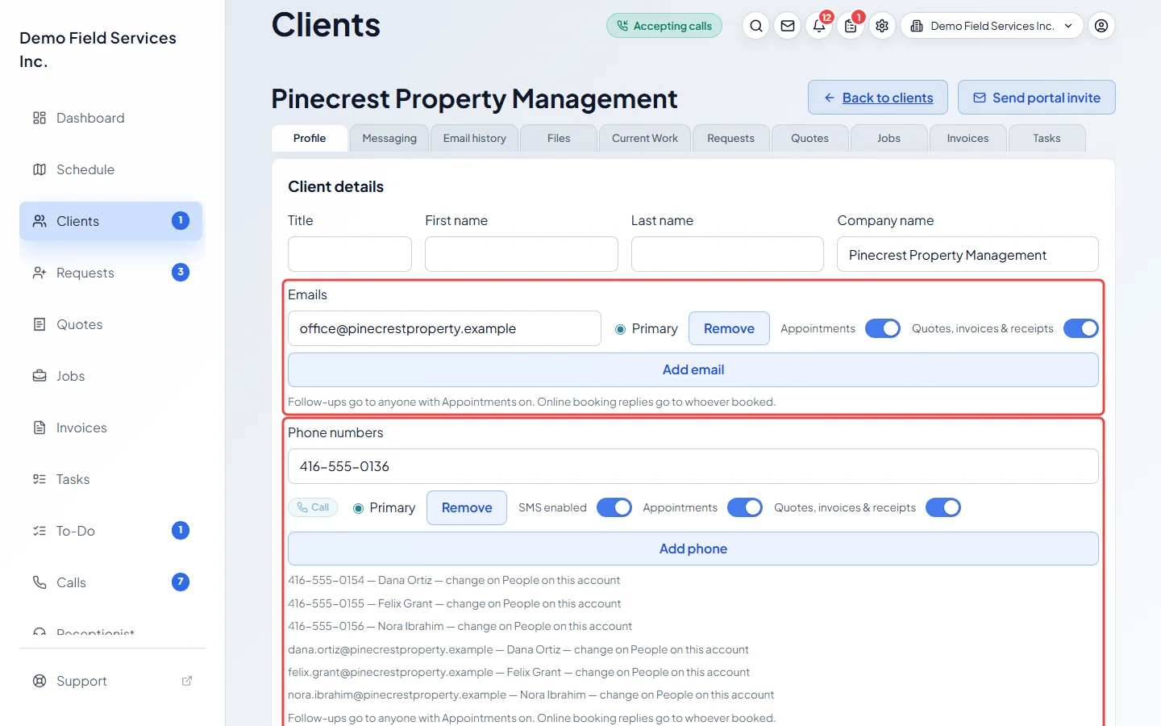
Task: Click the Schedule map icon in sidebar
Action: 40,169
